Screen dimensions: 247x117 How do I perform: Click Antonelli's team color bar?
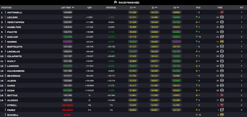[5, 12]
